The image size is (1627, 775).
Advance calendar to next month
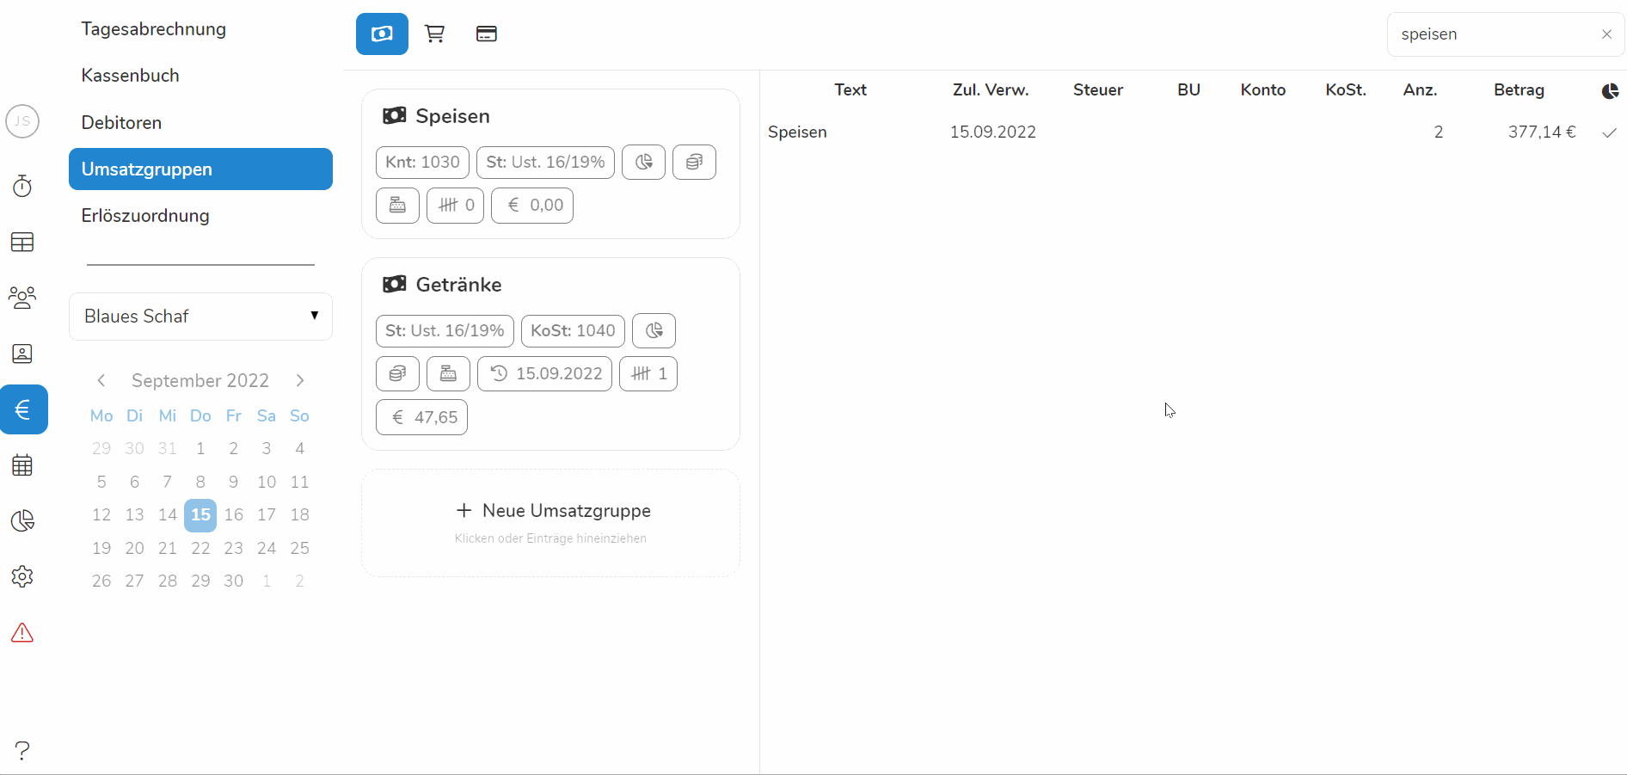(x=299, y=380)
